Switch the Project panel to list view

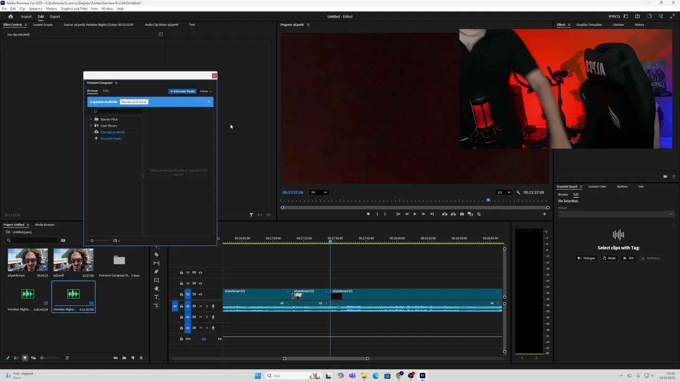click(x=16, y=358)
